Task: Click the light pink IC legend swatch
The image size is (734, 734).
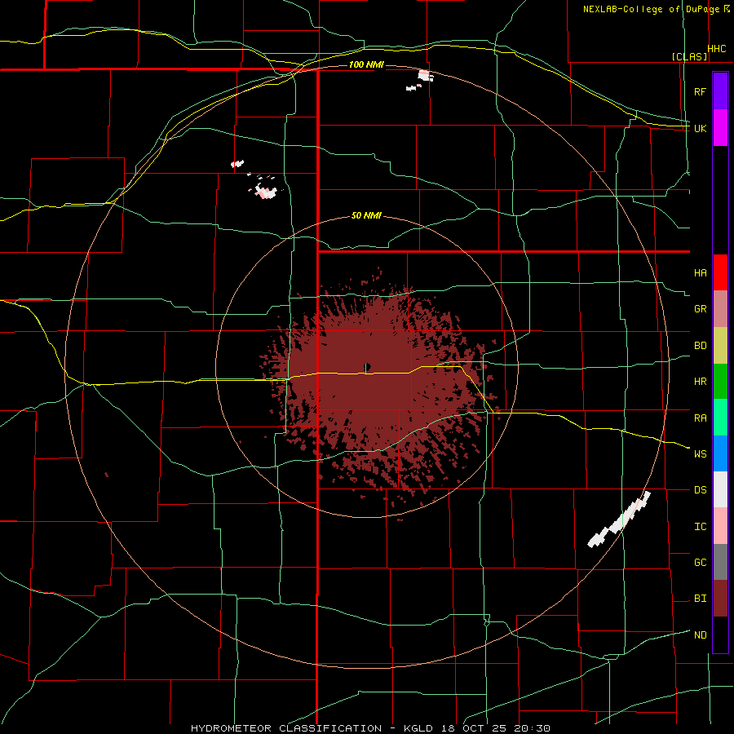Action: coord(720,526)
